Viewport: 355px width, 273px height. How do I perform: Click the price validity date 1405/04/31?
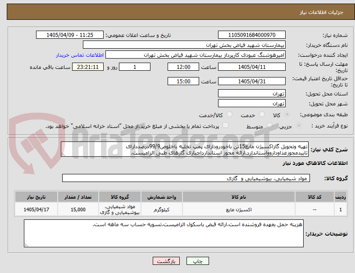[x=251, y=81]
